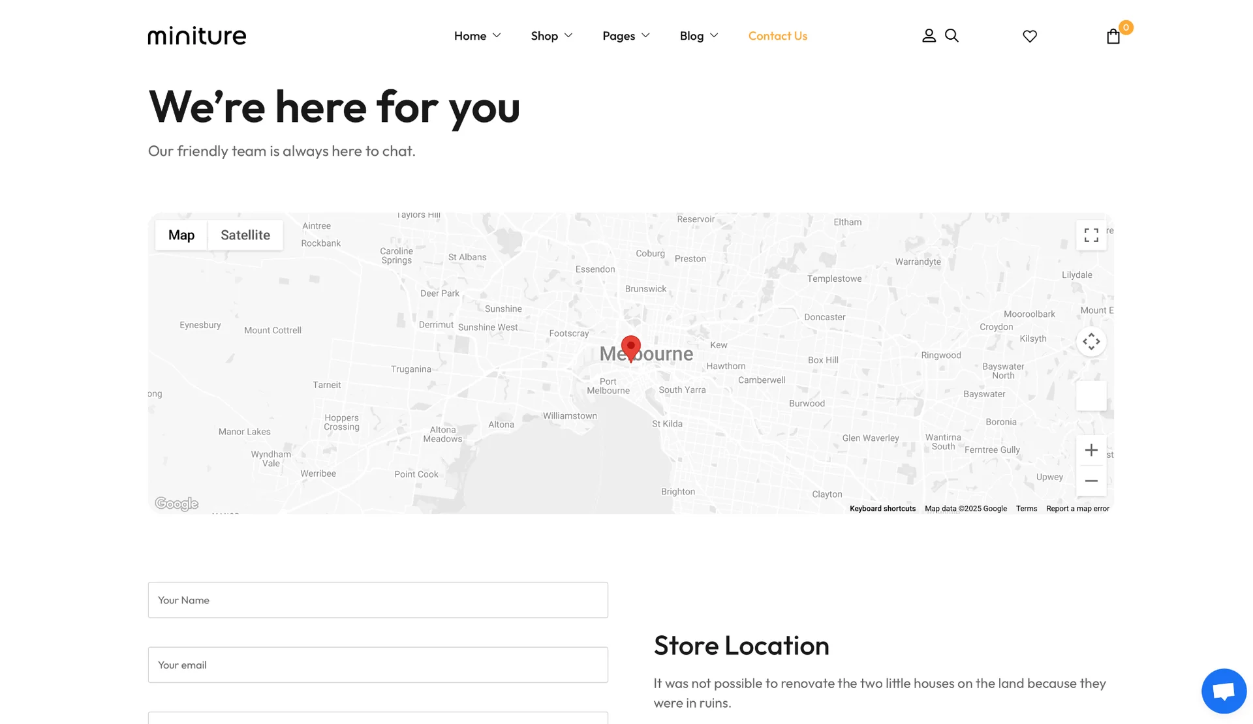Expand the Pages dropdown menu
The image size is (1253, 724).
[626, 36]
